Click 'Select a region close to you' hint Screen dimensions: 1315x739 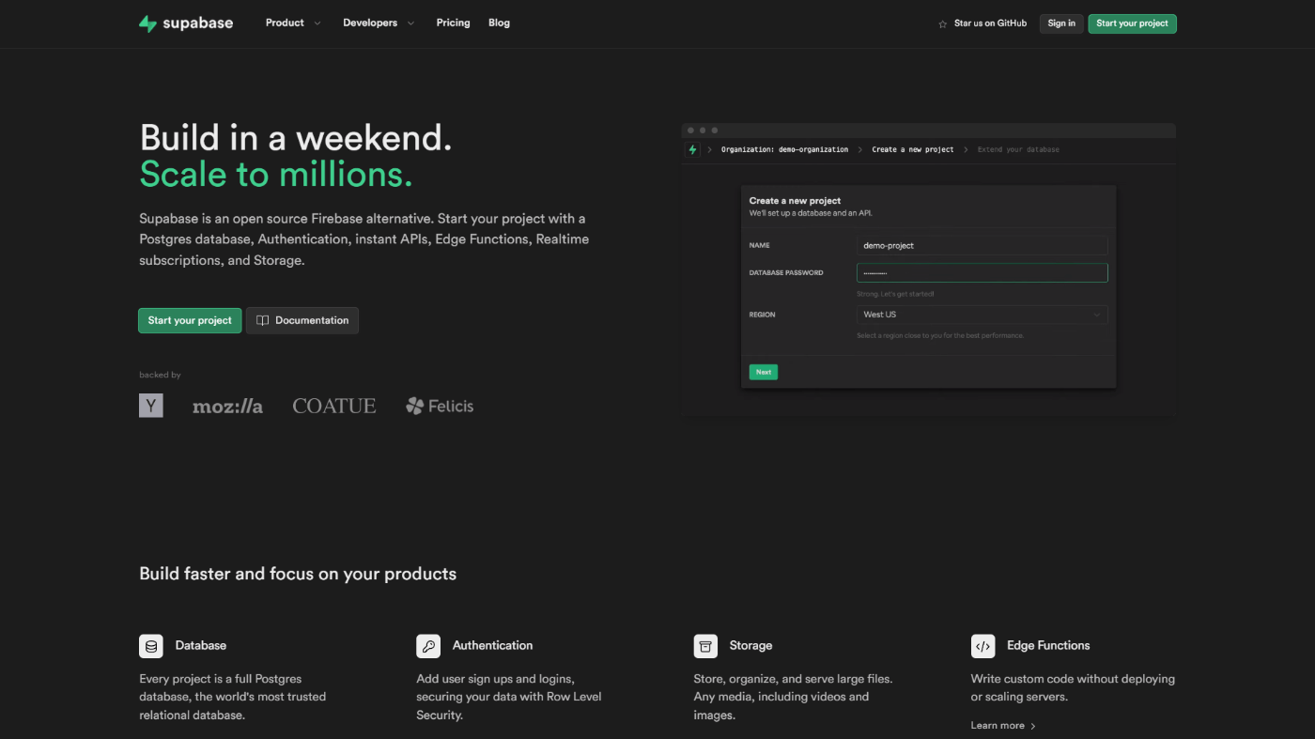940,335
